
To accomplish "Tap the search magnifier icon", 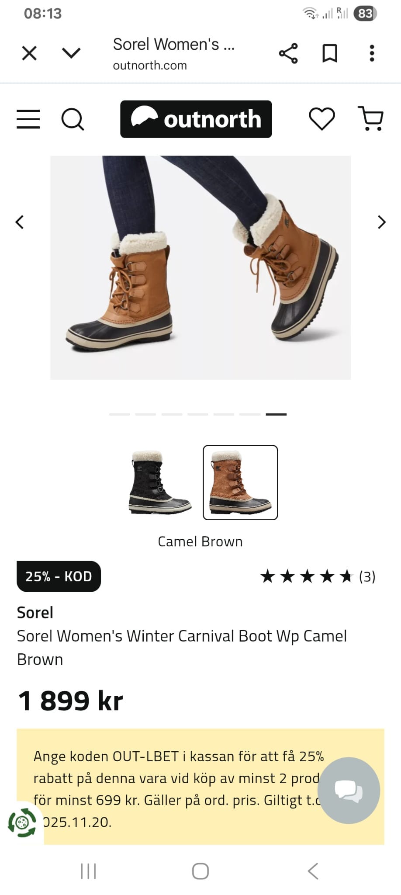I will [x=72, y=119].
